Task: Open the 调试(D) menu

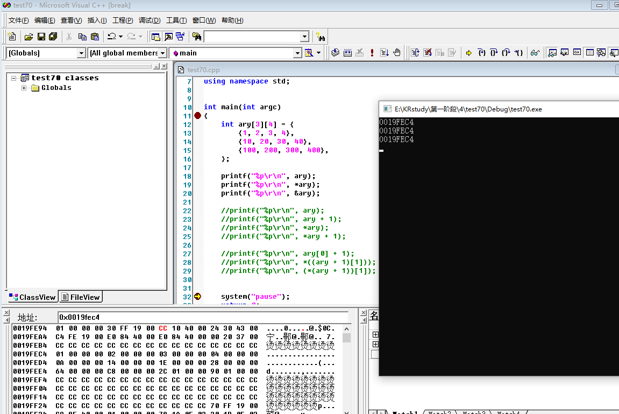Action: click(150, 20)
